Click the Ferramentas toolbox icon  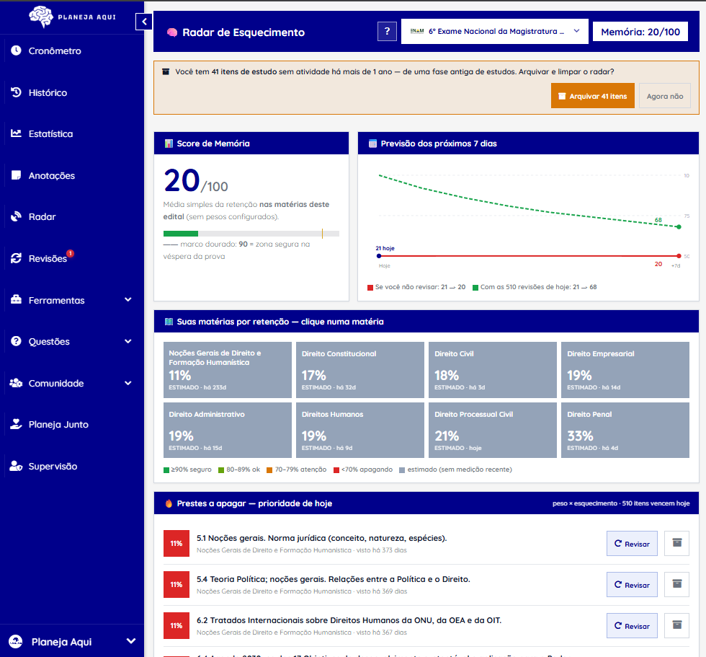[x=16, y=300]
